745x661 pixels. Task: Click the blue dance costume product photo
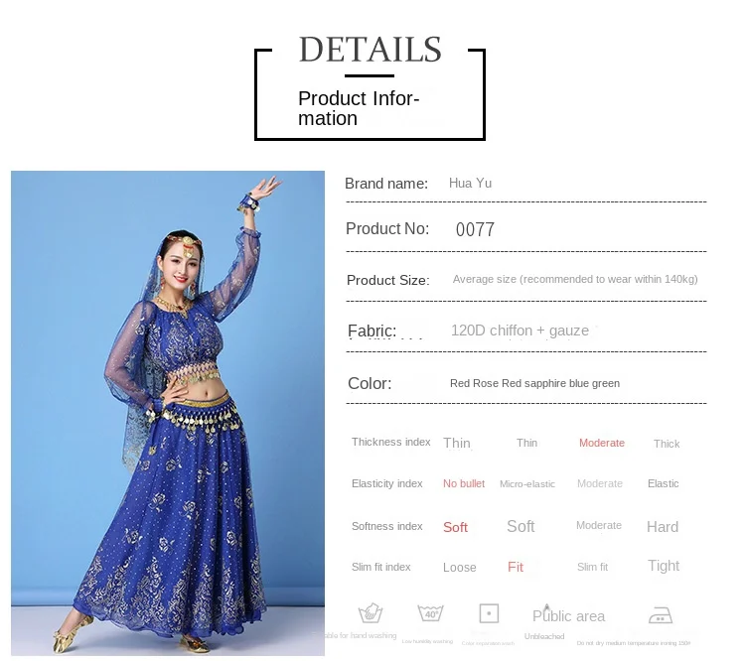pyautogui.click(x=168, y=413)
